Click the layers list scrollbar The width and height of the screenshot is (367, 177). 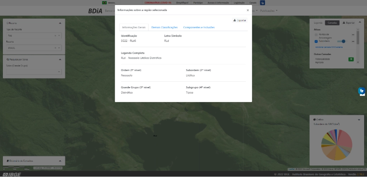[x=358, y=38]
